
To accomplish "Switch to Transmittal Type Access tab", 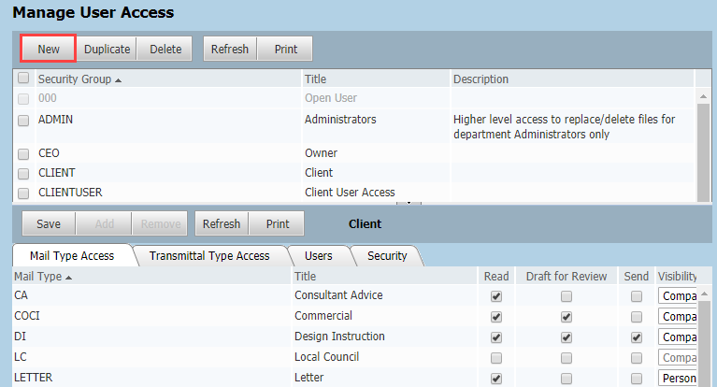I will 209,255.
